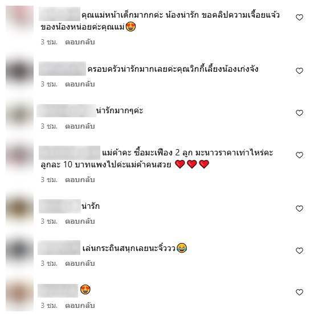Open avatar of ครอบครัวน่ารัก commenter
The height and width of the screenshot is (317, 310).
tap(19, 72)
